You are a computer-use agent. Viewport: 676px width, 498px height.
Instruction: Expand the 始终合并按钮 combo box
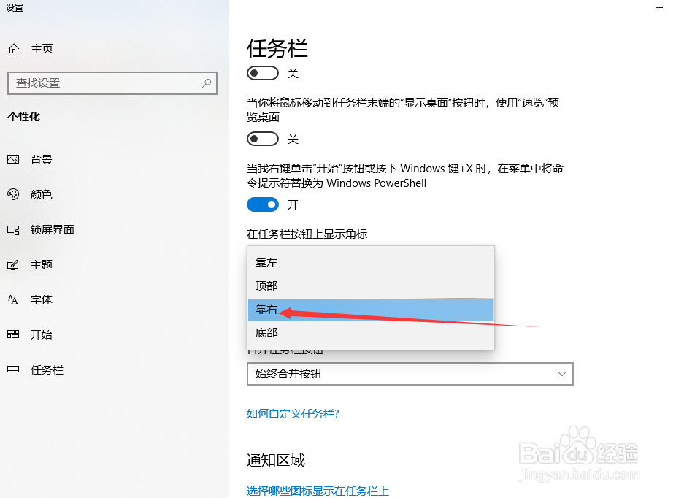pyautogui.click(x=410, y=374)
